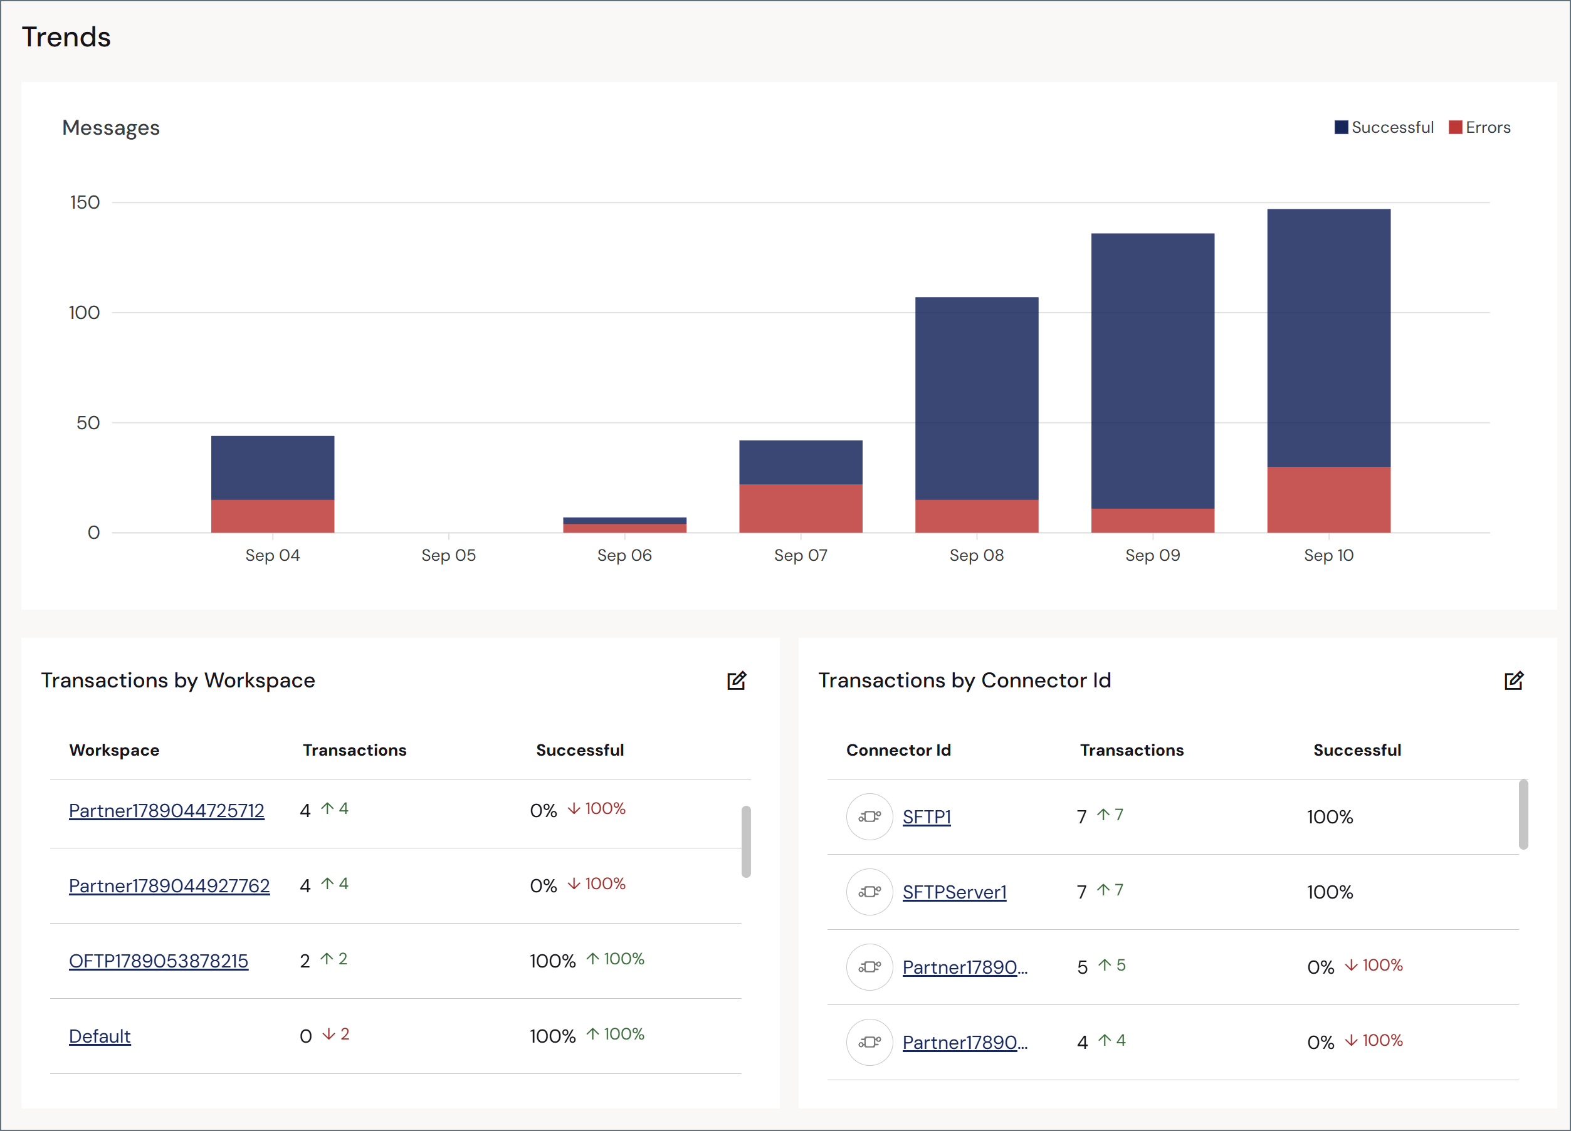Open workspace Partner1789044927762
Screen dimensions: 1571x1131
click(169, 886)
